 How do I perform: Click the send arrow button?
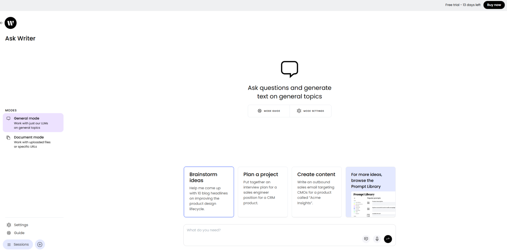pos(388,239)
